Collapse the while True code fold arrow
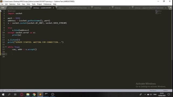The image size is (173, 97). click(x=6, y=47)
